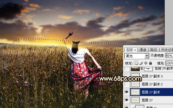Viewport: 173px width, 108px height.
Task: Close the 图层 panel tab with the x
Action: pyautogui.click(x=135, y=50)
